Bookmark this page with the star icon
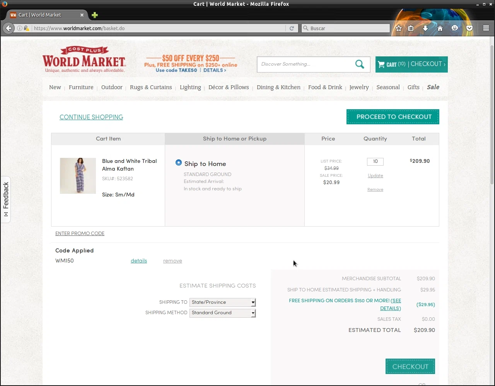Screen dimensions: 495x386 pos(399,28)
